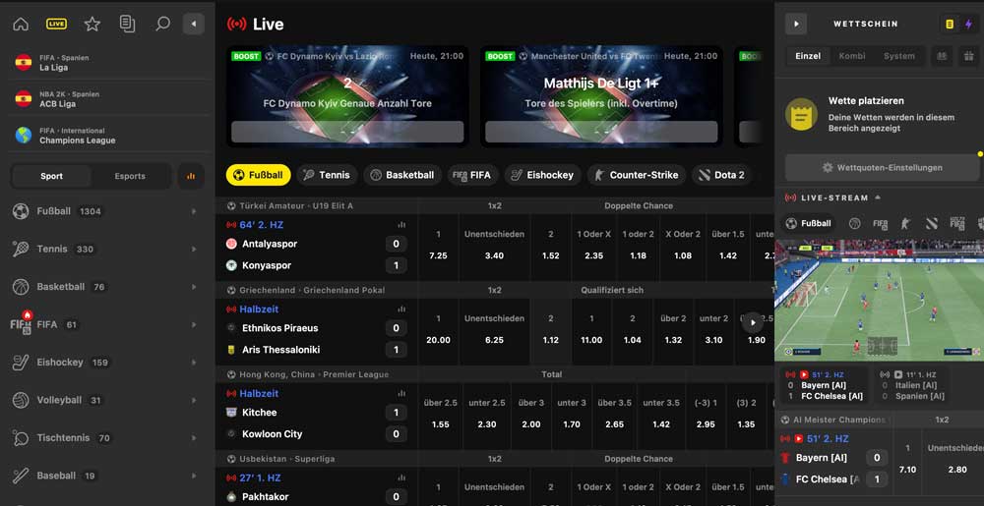The width and height of the screenshot is (984, 506).
Task: Select Bayern [AI] vs FC Chelsea stream card
Action: click(823, 385)
